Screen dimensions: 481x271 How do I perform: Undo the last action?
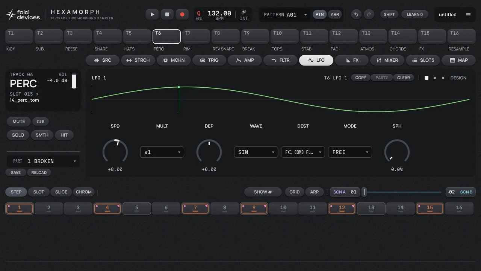[x=356, y=14]
